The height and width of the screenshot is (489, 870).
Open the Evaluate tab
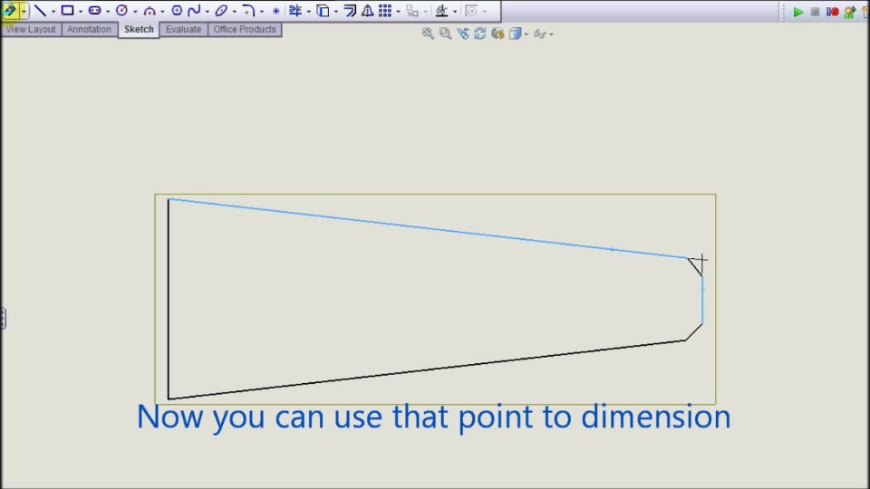click(x=184, y=29)
